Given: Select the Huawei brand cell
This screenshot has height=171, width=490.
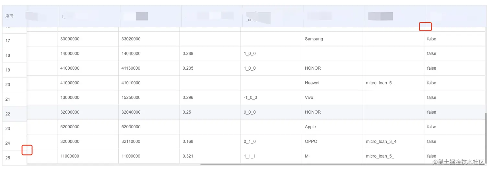Looking at the screenshot, I should point(312,83).
